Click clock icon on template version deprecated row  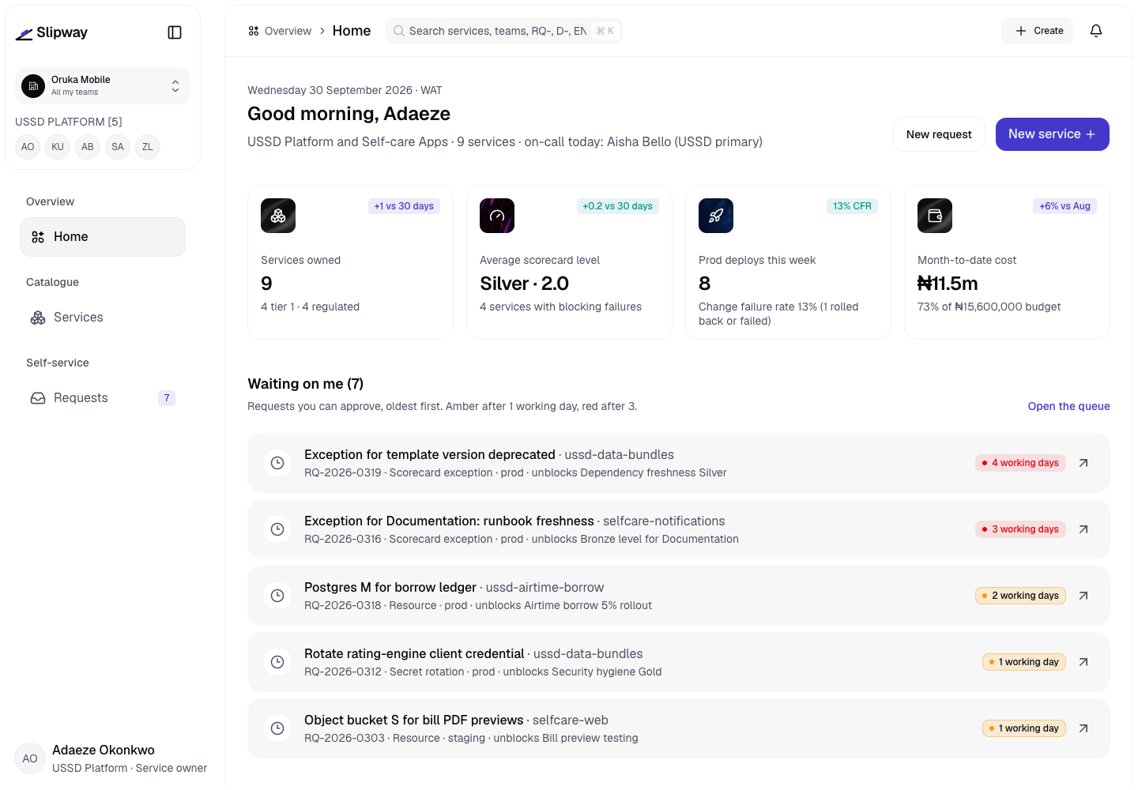[277, 463]
